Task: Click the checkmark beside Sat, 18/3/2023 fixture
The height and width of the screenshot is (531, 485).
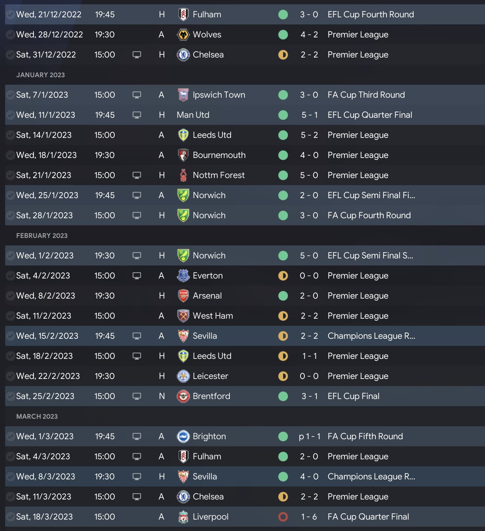Action: (10, 517)
